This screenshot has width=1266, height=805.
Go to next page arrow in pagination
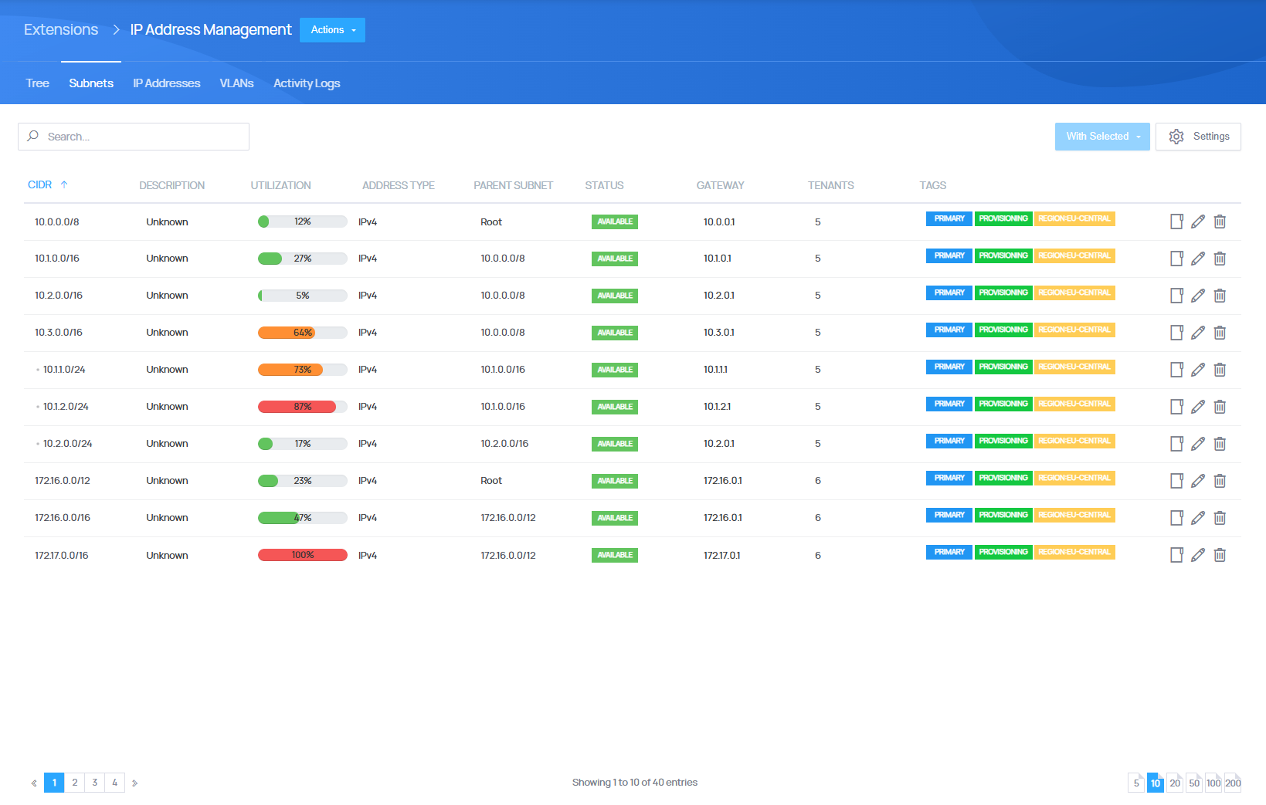pyautogui.click(x=134, y=783)
